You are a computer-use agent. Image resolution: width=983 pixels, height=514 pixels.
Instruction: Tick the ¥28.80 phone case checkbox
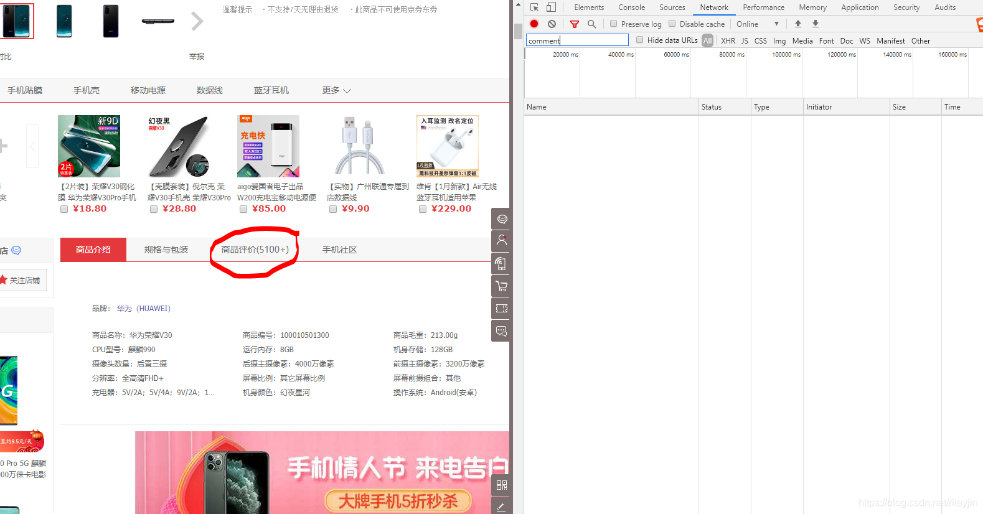tap(154, 209)
